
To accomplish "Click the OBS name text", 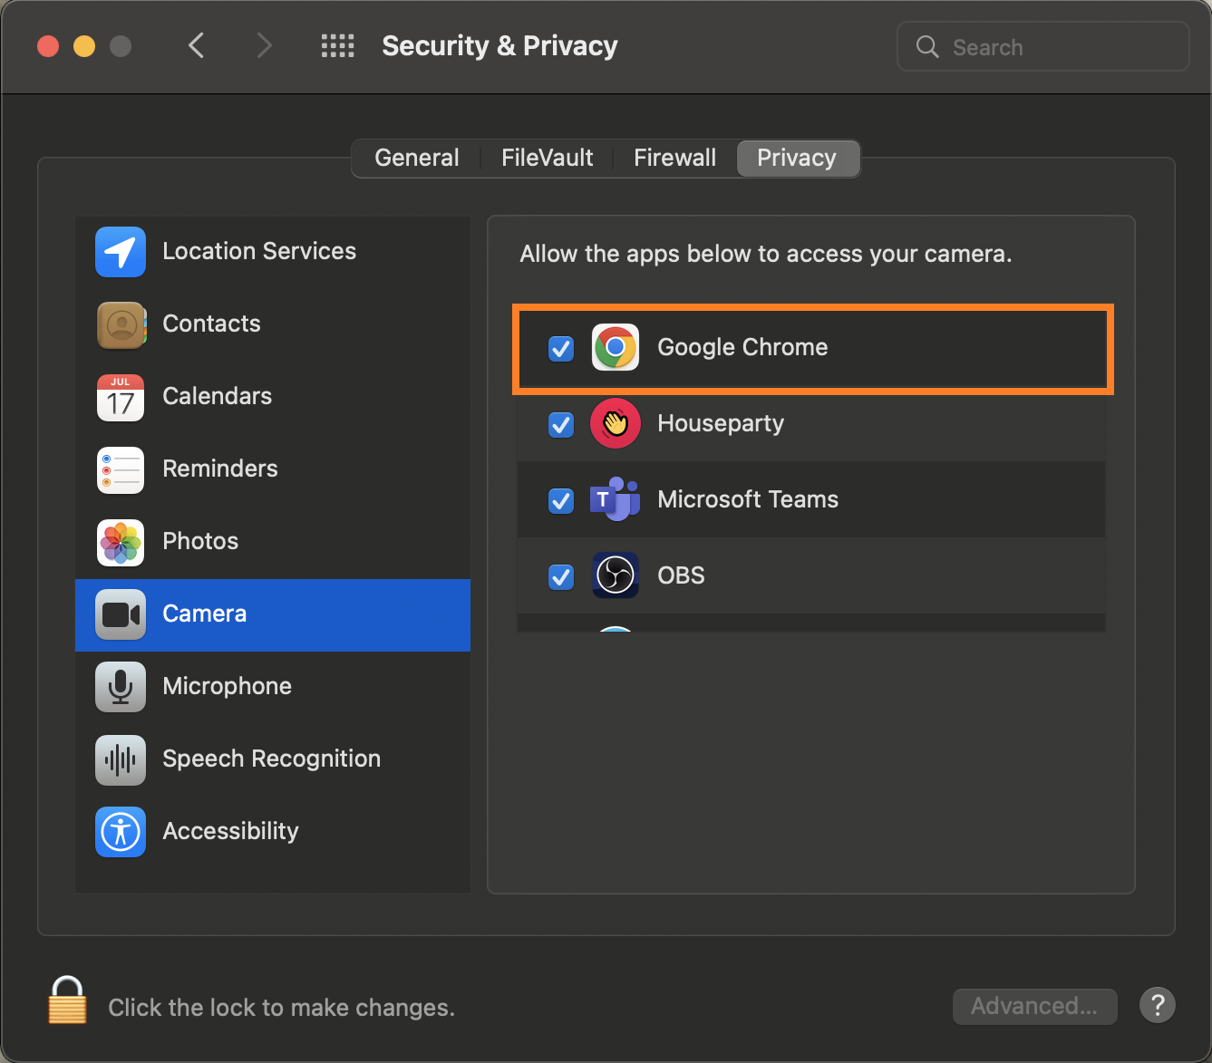I will (681, 575).
